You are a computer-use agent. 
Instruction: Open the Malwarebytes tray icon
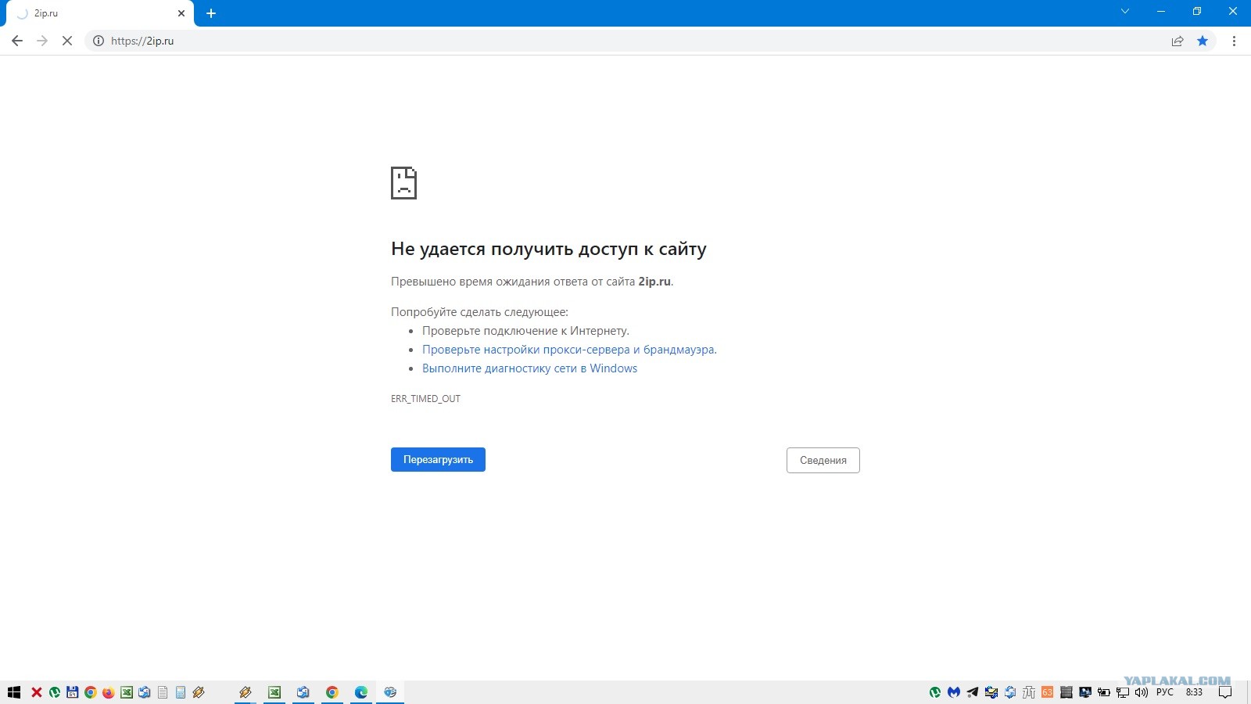(954, 692)
